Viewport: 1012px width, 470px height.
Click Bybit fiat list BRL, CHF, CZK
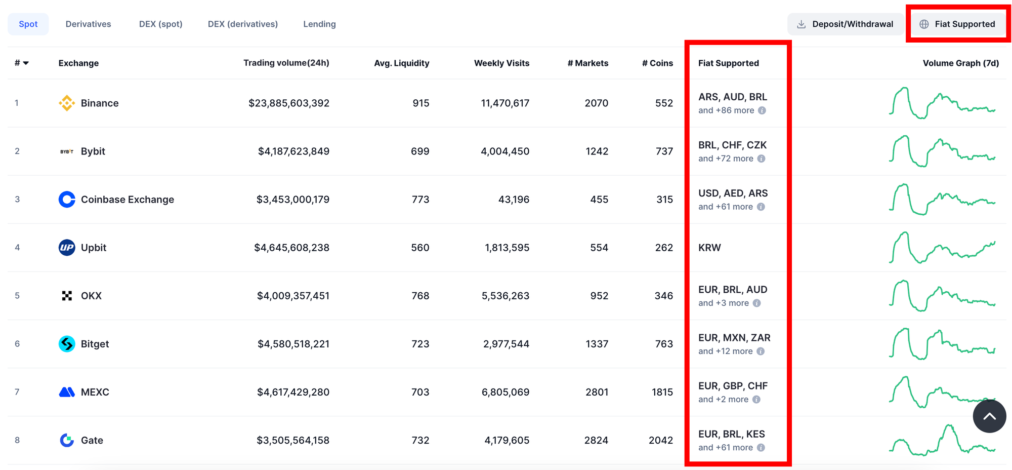[x=732, y=145]
